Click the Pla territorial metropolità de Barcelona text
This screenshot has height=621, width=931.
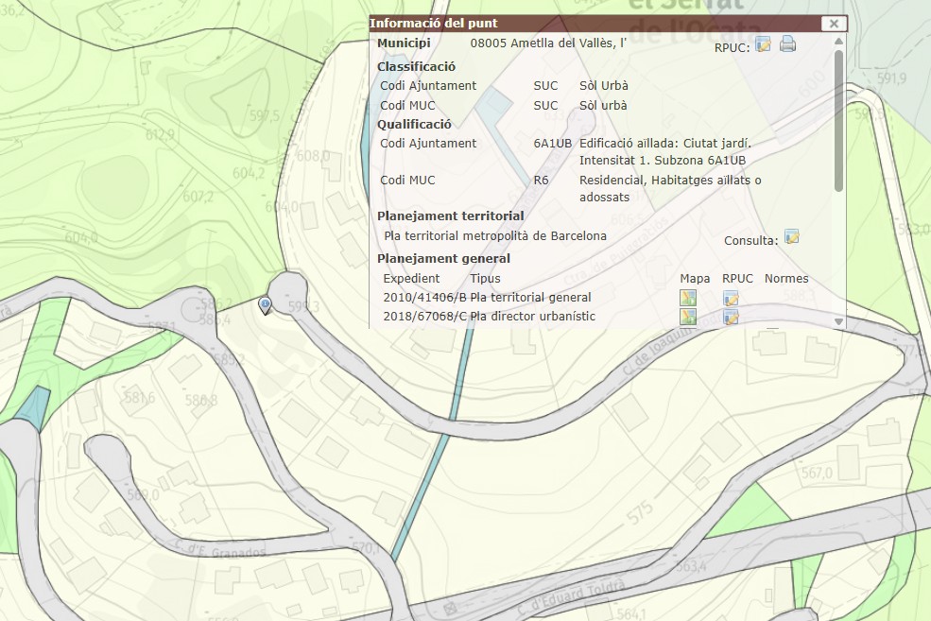pos(495,236)
